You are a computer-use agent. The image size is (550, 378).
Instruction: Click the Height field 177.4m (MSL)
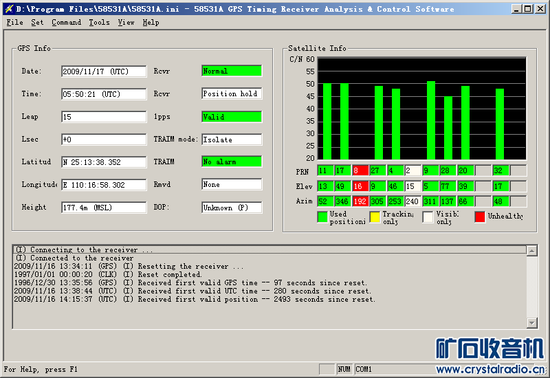coord(104,208)
